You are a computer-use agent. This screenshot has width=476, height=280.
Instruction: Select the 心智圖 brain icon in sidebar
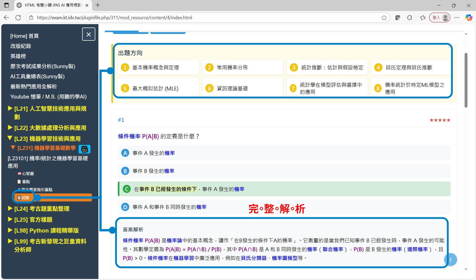point(20,173)
